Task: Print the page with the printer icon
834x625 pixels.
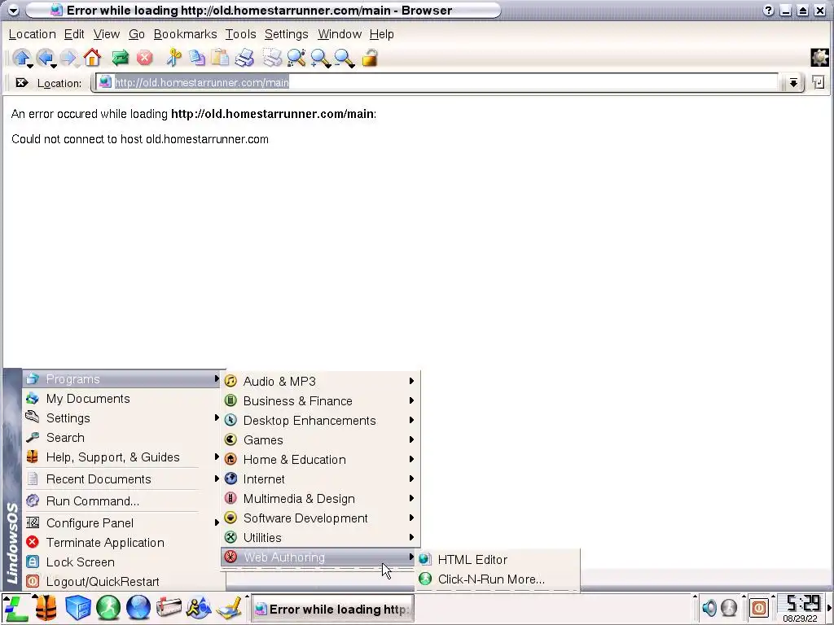Action: [244, 58]
